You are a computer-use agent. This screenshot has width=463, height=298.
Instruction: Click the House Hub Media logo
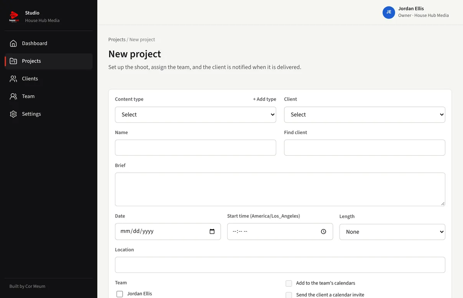pyautogui.click(x=14, y=16)
